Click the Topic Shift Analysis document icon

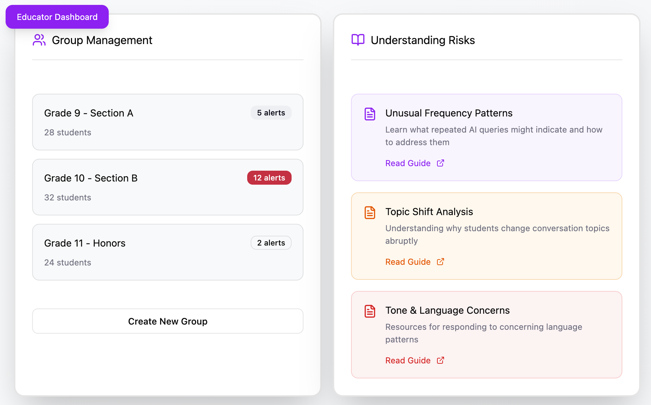coord(369,212)
